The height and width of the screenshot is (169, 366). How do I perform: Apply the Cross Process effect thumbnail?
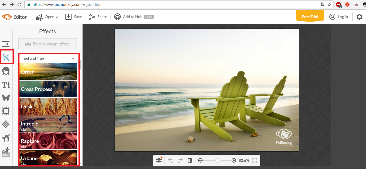coord(48,89)
